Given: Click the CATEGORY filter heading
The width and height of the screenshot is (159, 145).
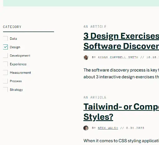Looking at the screenshot, I should [x=12, y=27].
